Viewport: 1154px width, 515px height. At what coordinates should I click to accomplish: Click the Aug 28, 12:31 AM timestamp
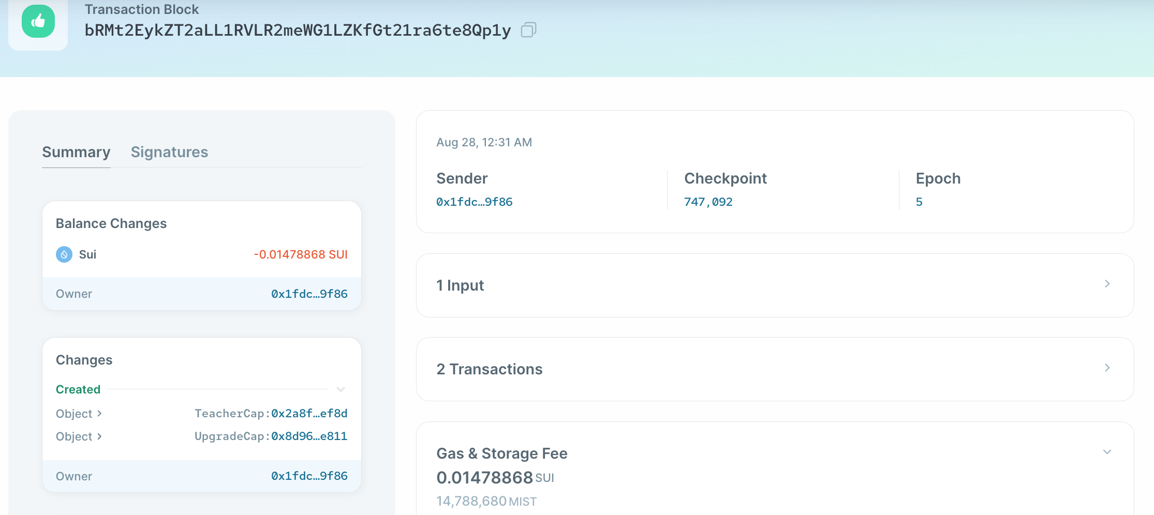tap(484, 142)
